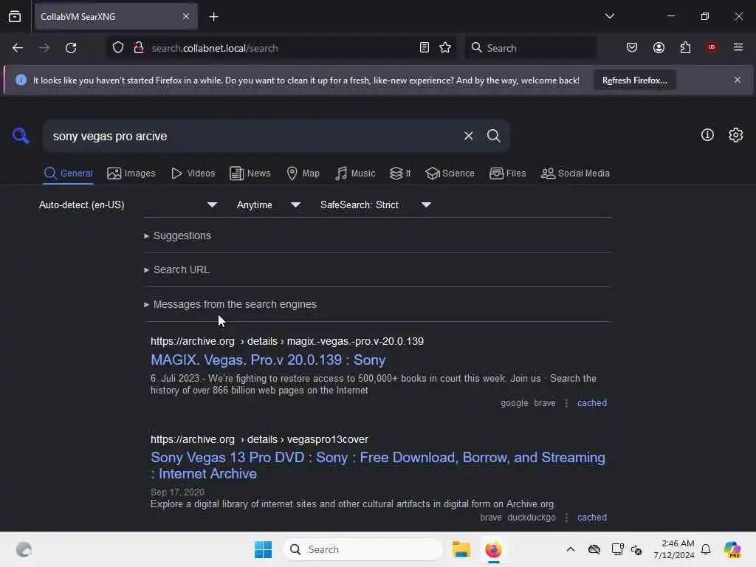Open Copilot preview icon in taskbar

point(732,549)
